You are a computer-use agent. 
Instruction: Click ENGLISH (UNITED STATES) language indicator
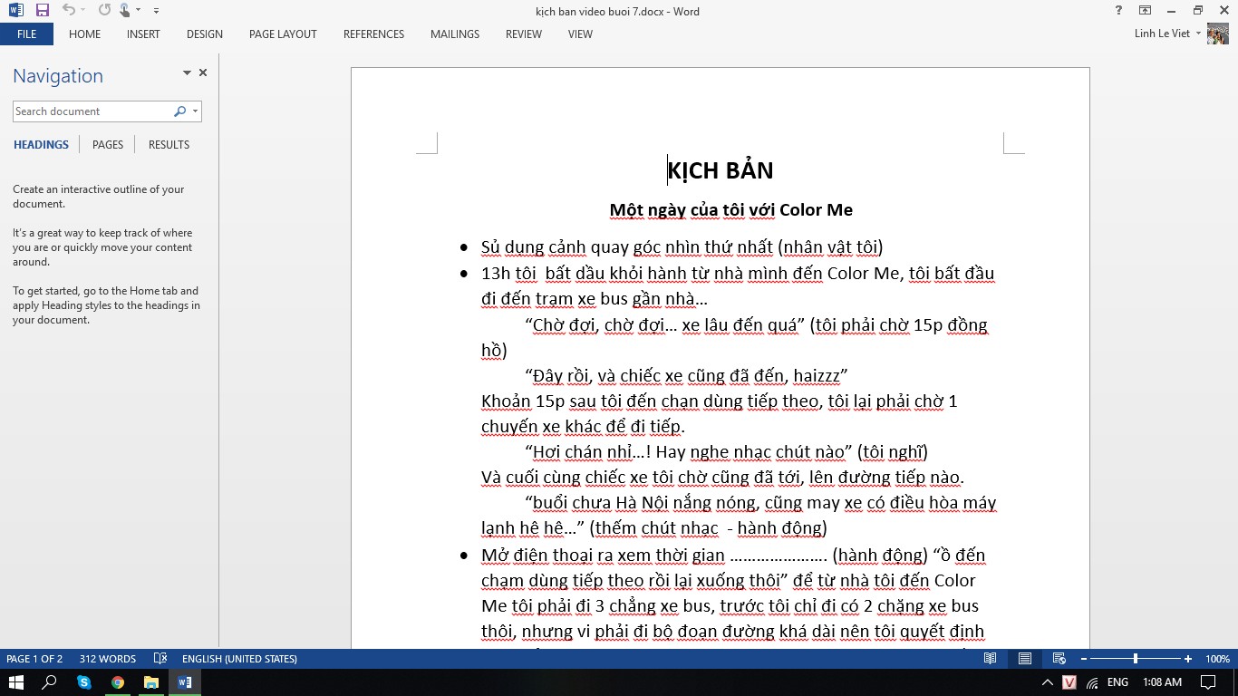pos(239,659)
